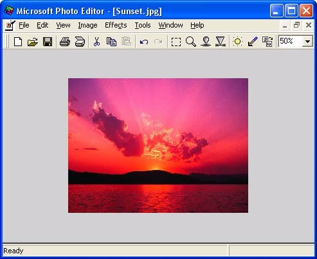Expand the 50% zoom dropdown arrow
The width and height of the screenshot is (317, 259).
308,42
